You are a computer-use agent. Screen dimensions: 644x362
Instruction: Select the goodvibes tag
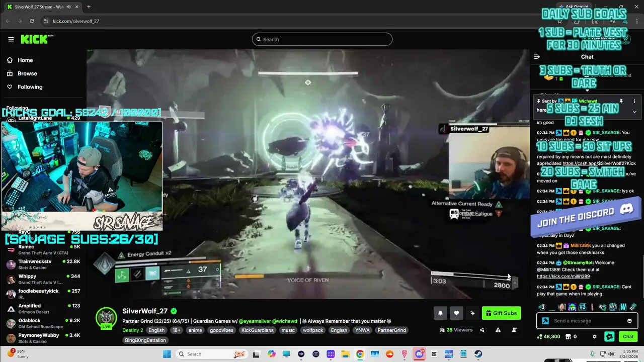[x=220, y=330]
